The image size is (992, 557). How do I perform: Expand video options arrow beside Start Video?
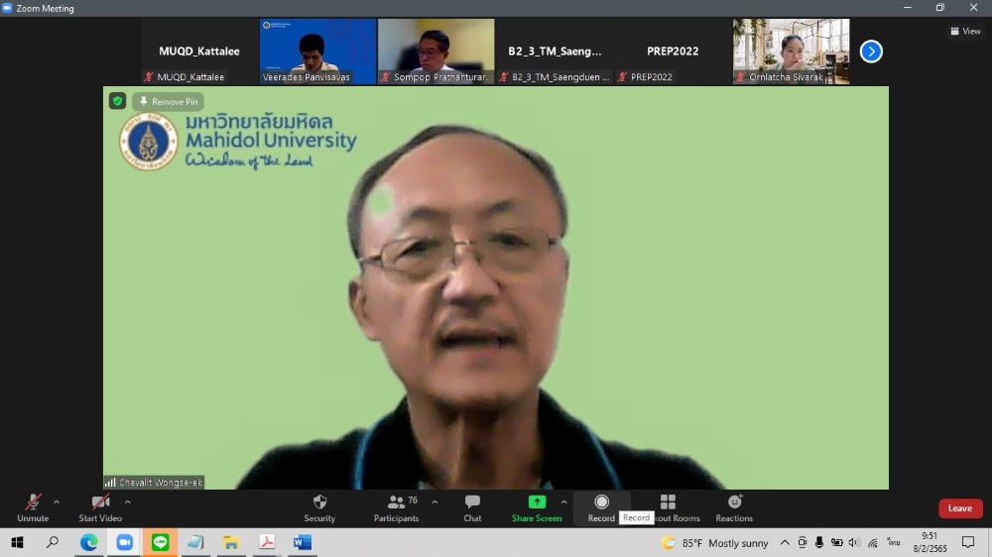[x=127, y=501]
